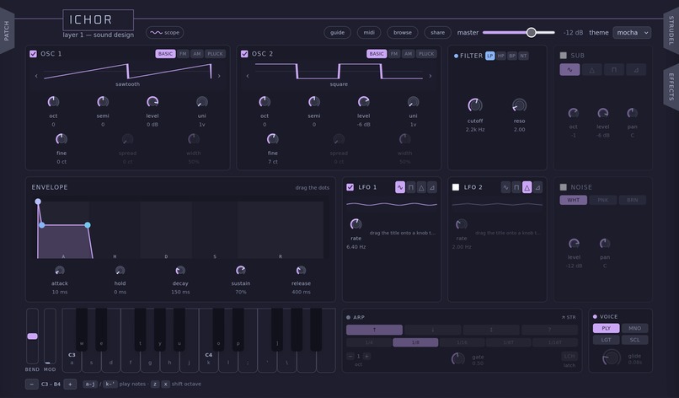The image size is (679, 398).
Task: Toggle the FILTER power dot
Action: (x=456, y=56)
